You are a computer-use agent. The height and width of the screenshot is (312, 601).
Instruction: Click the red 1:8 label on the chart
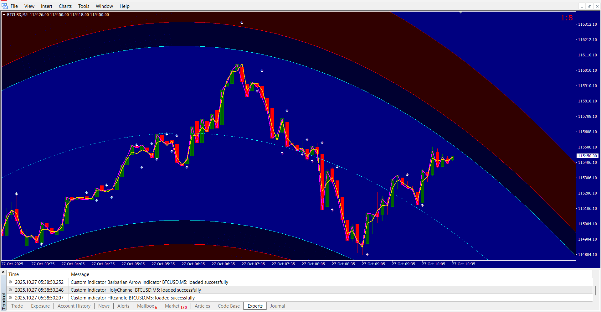coord(567,18)
